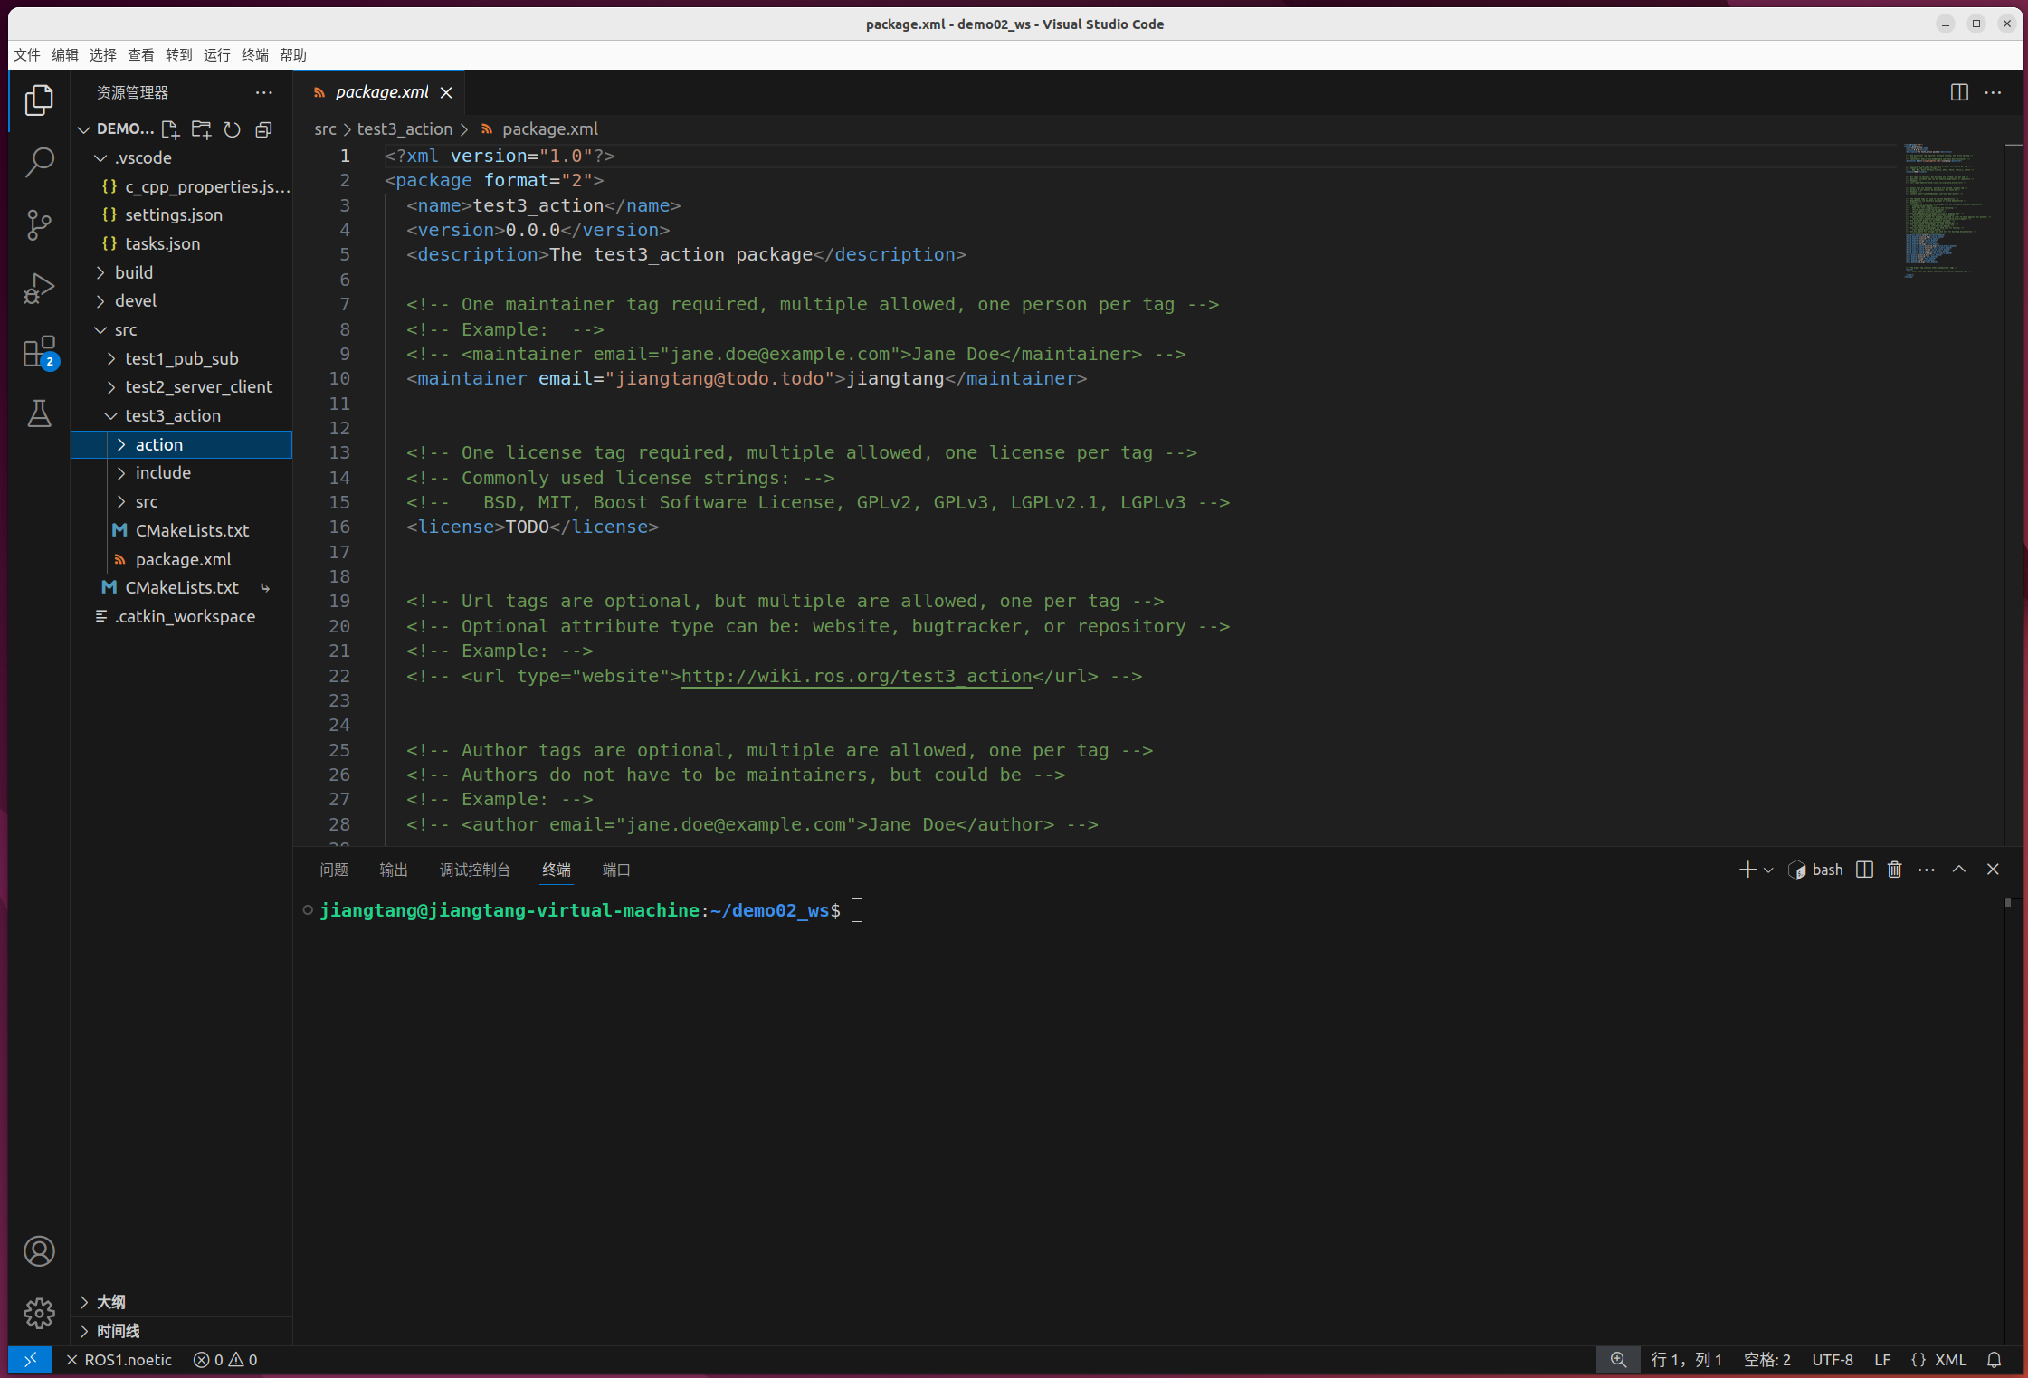Open the 终端 menu in menu bar
The width and height of the screenshot is (2028, 1378).
(x=254, y=55)
